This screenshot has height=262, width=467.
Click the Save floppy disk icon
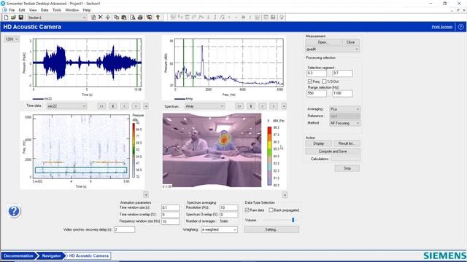point(21,17)
